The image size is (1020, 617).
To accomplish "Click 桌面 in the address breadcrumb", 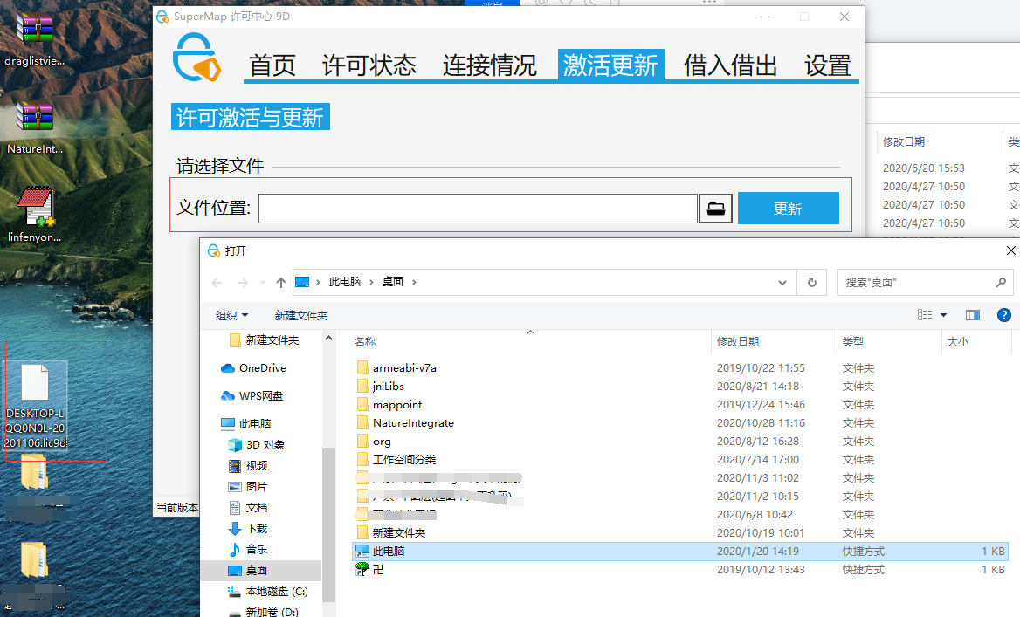I will pos(393,282).
